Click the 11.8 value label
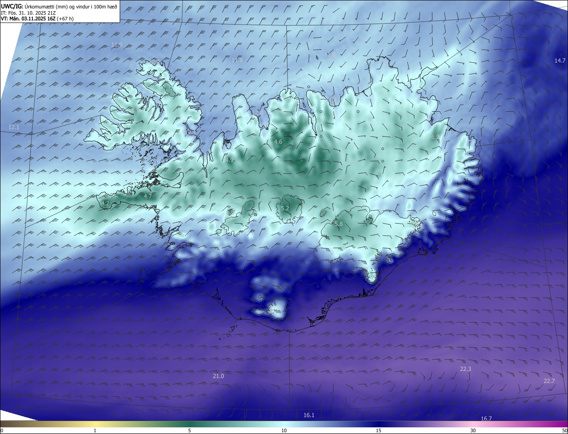 [x=237, y=60]
